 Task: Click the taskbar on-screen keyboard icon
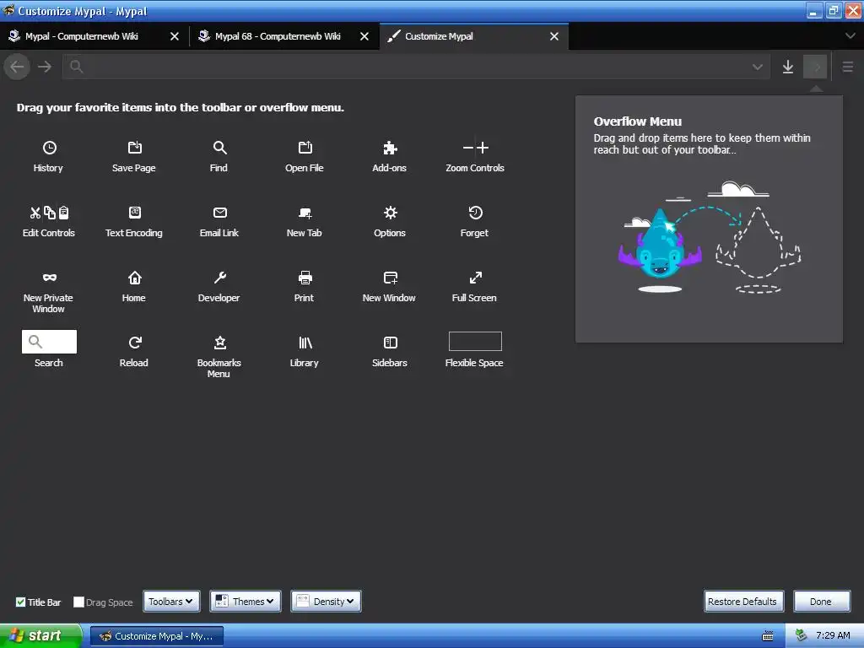pyautogui.click(x=768, y=636)
